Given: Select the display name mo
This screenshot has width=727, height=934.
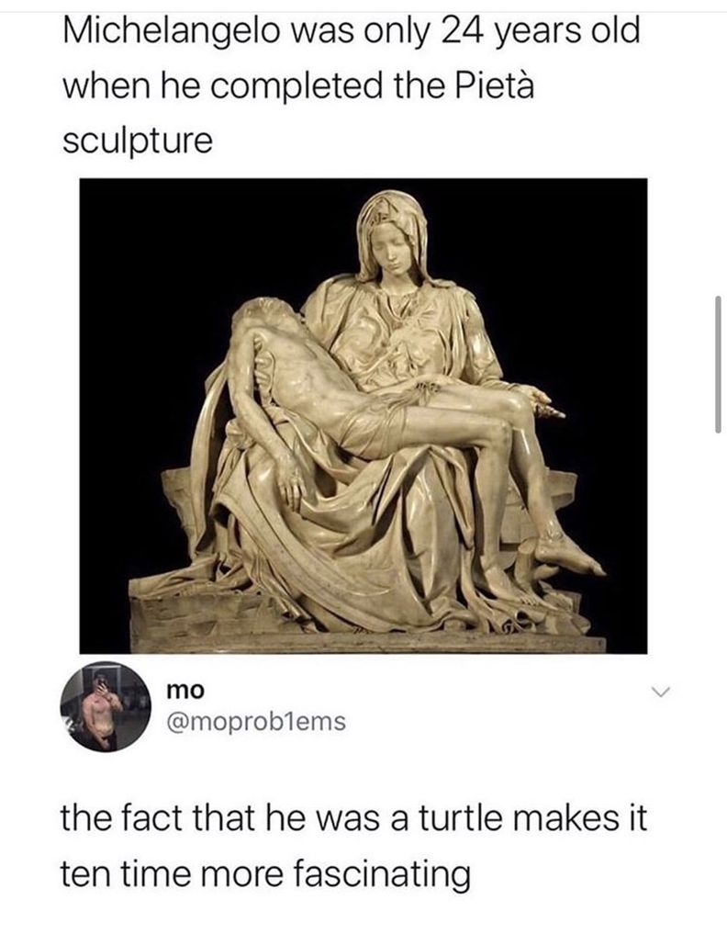Looking at the screenshot, I should pos(185,691).
